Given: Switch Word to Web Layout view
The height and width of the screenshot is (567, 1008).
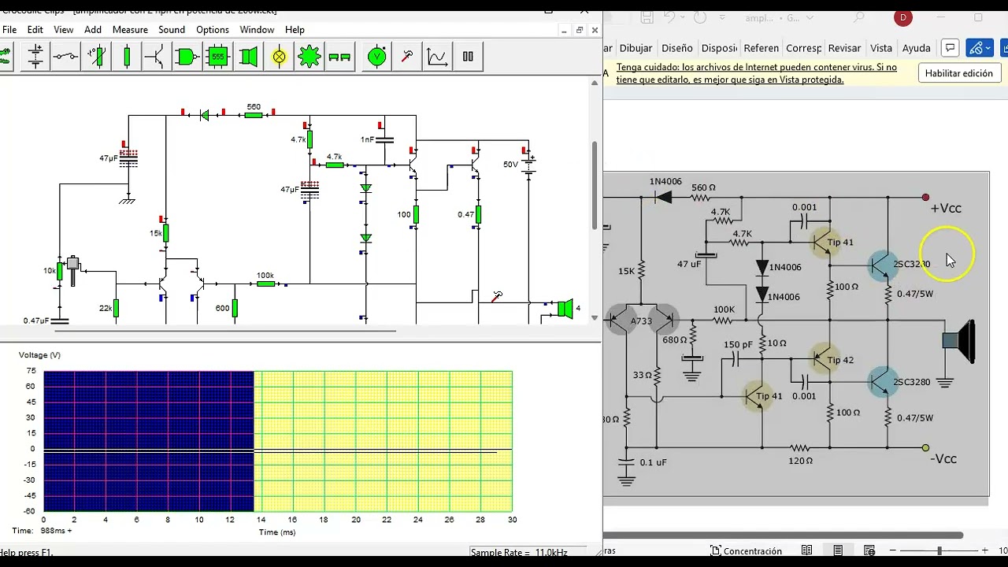Looking at the screenshot, I should point(869,550).
